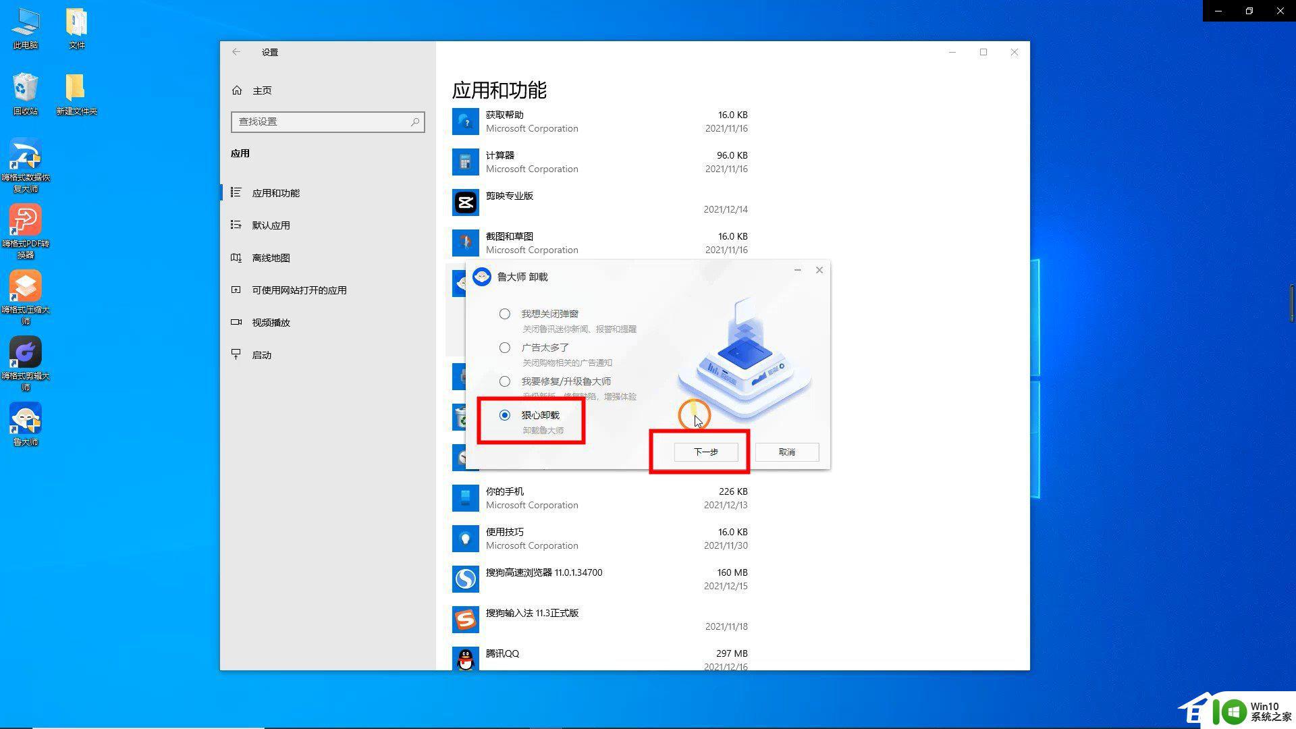
Task: Click the 2021/12/14 date for 剪映专业版
Action: click(726, 209)
